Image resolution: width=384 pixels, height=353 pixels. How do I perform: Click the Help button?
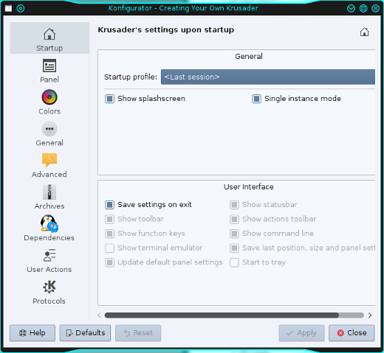[32, 333]
